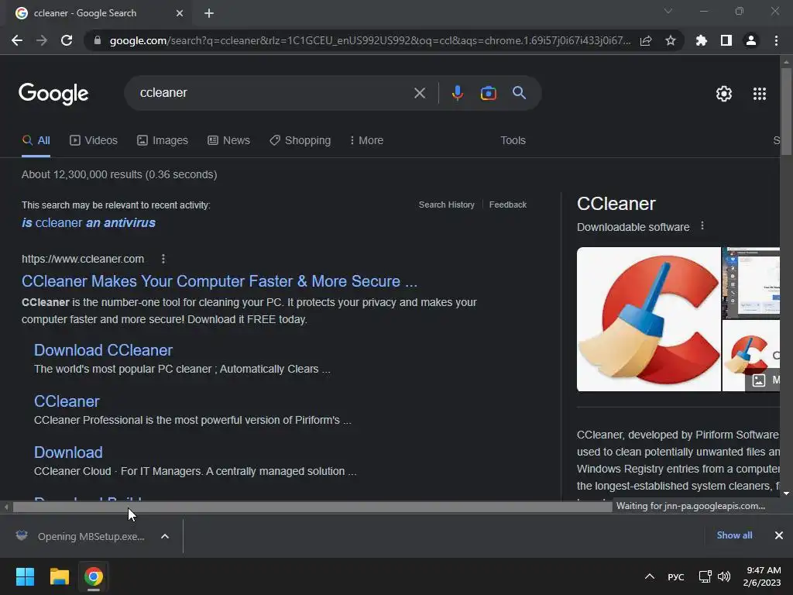Select the All results tab
Screen dimensions: 793x595
36,141
